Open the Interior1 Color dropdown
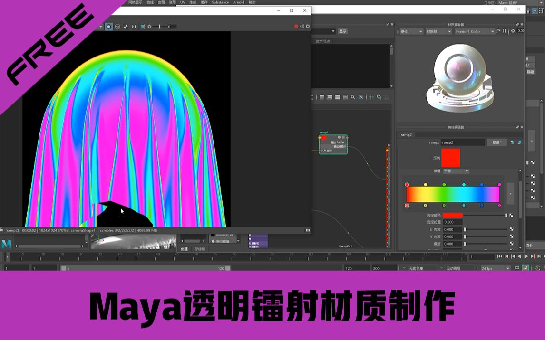This screenshot has height=340, width=545. [475, 31]
